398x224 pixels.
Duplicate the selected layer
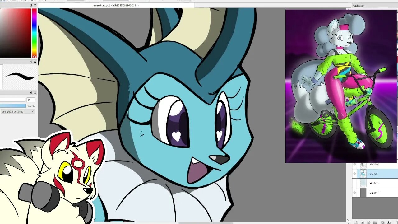click(382, 222)
